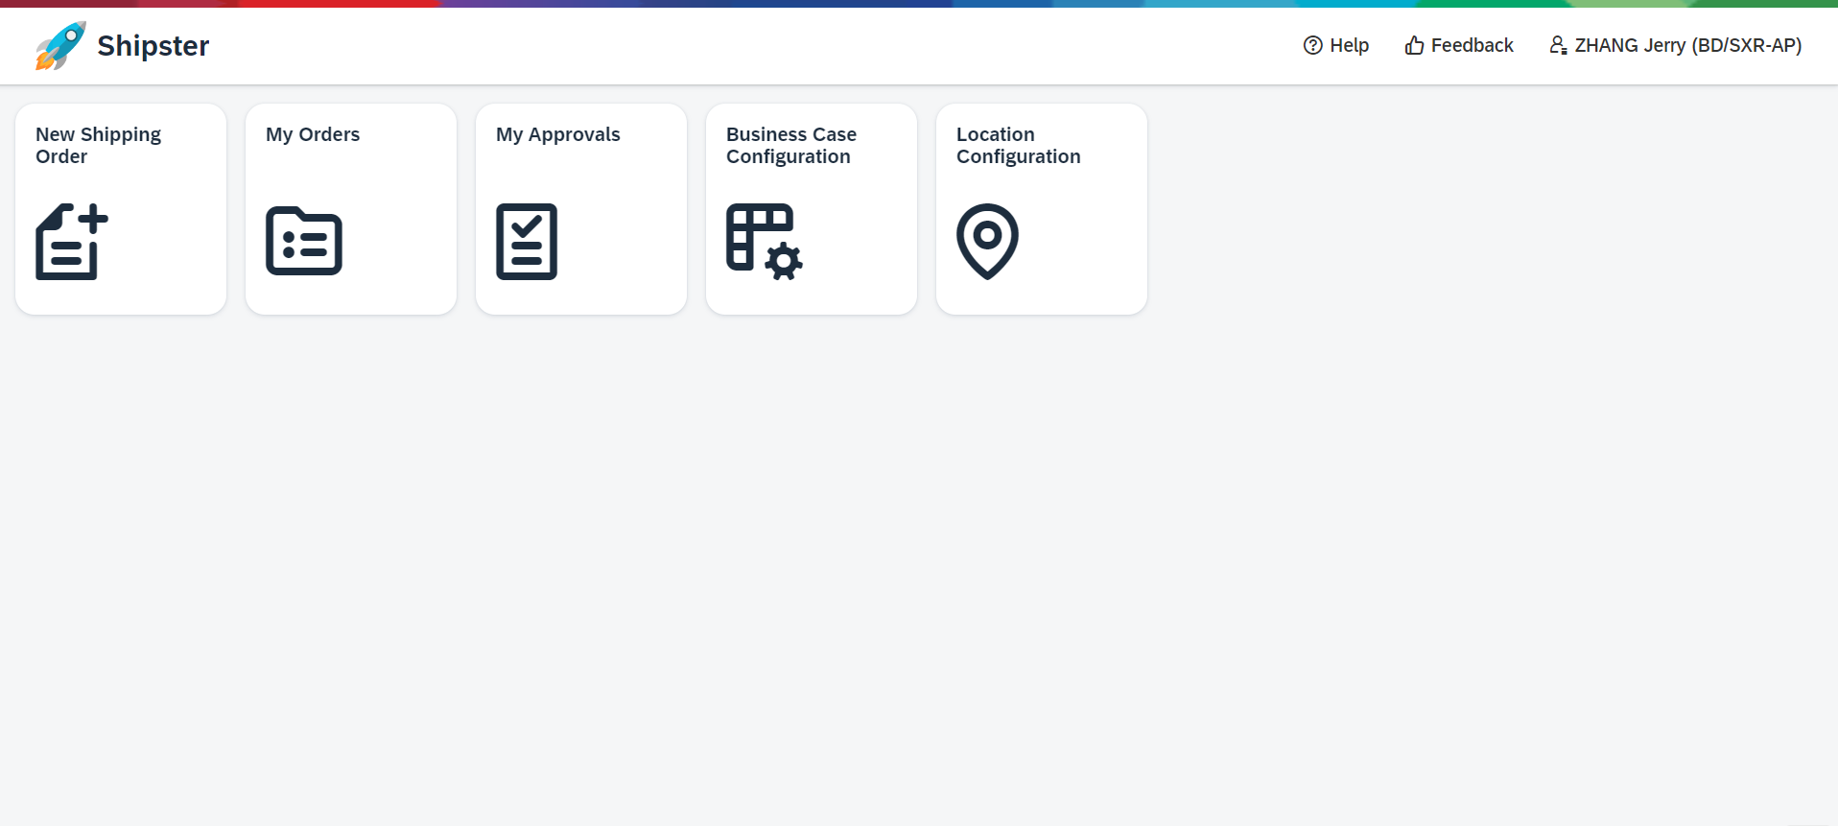The height and width of the screenshot is (826, 1838).
Task: Click the Shipster app title text
Action: pos(153,46)
